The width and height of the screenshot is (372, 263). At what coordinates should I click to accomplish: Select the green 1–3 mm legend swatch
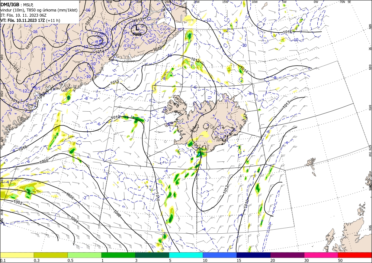(x=118, y=255)
